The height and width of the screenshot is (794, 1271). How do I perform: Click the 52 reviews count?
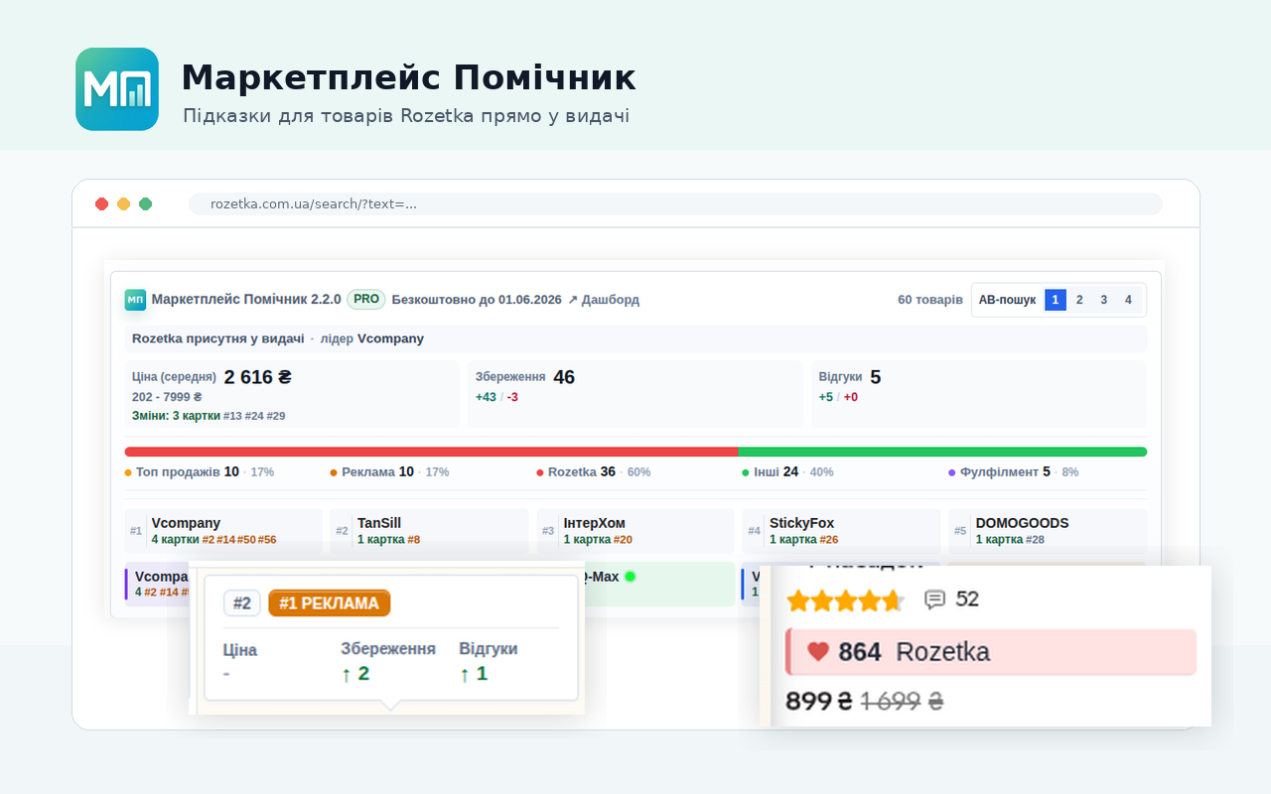coord(967,599)
